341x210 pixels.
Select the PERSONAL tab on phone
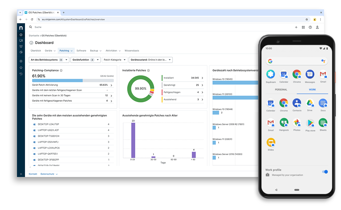[281, 90]
